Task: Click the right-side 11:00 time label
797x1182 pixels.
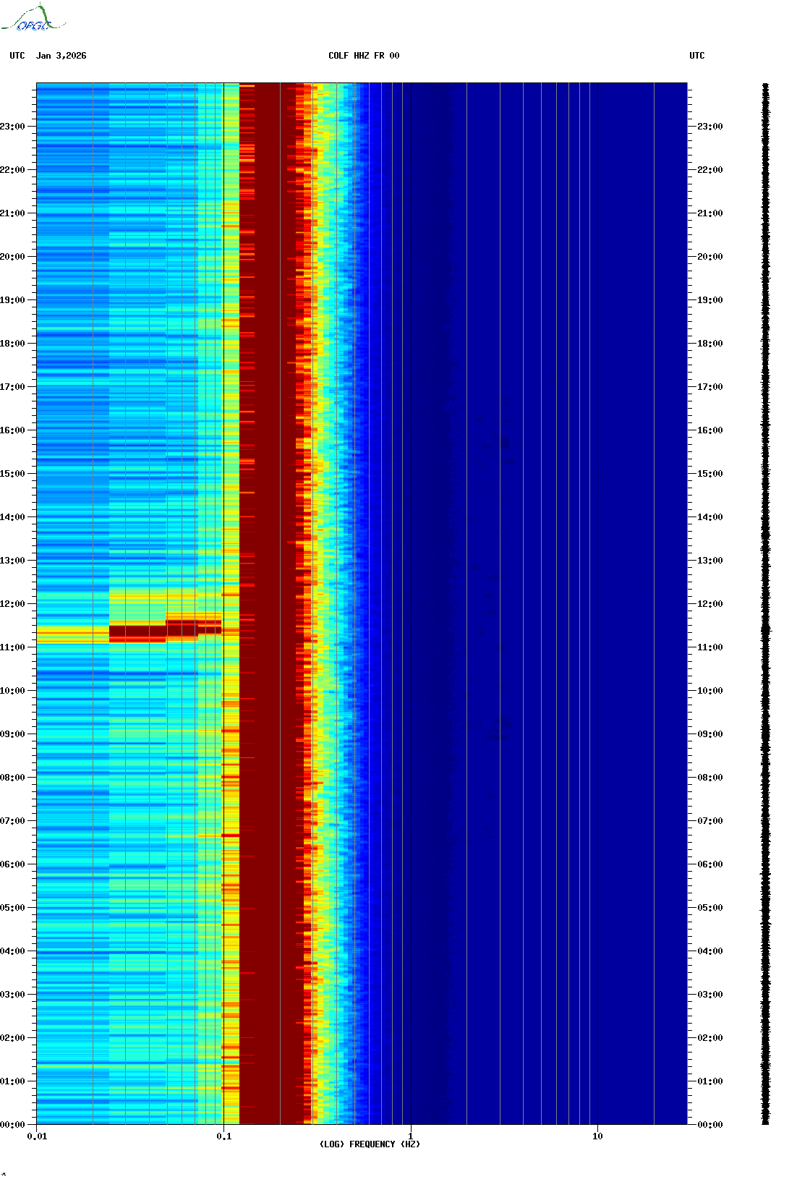Action: [710, 647]
